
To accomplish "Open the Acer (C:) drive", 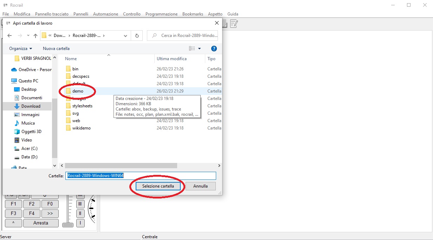I will [x=29, y=149].
